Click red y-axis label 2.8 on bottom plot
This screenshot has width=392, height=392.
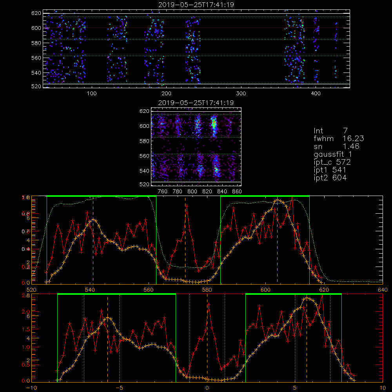(26, 296)
